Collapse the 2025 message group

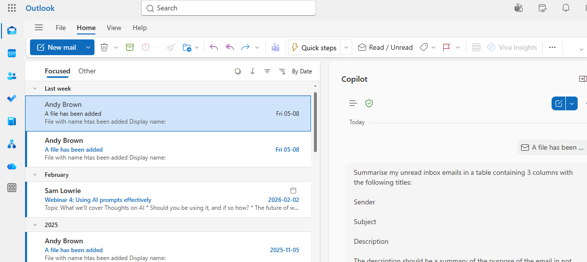point(35,225)
